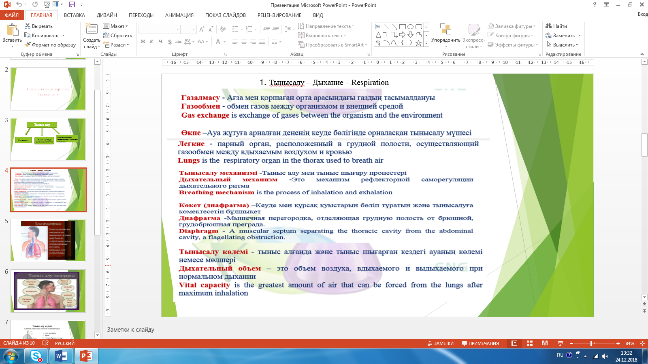Cut selection with Вырезать
Image resolution: width=648 pixels, height=364 pixels.
[38, 26]
